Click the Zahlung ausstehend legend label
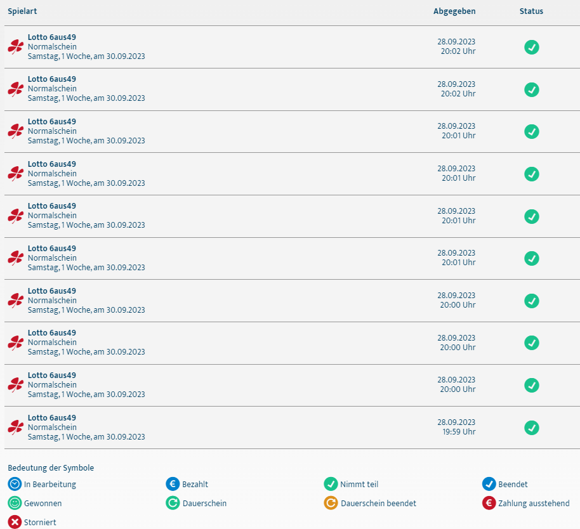This screenshot has height=529, width=580. click(x=534, y=504)
